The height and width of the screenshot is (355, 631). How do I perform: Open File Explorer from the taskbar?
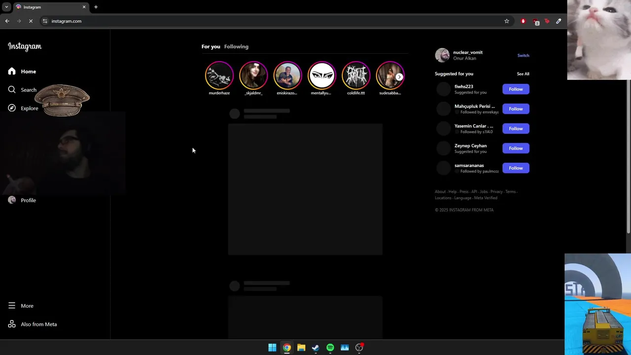point(301,348)
